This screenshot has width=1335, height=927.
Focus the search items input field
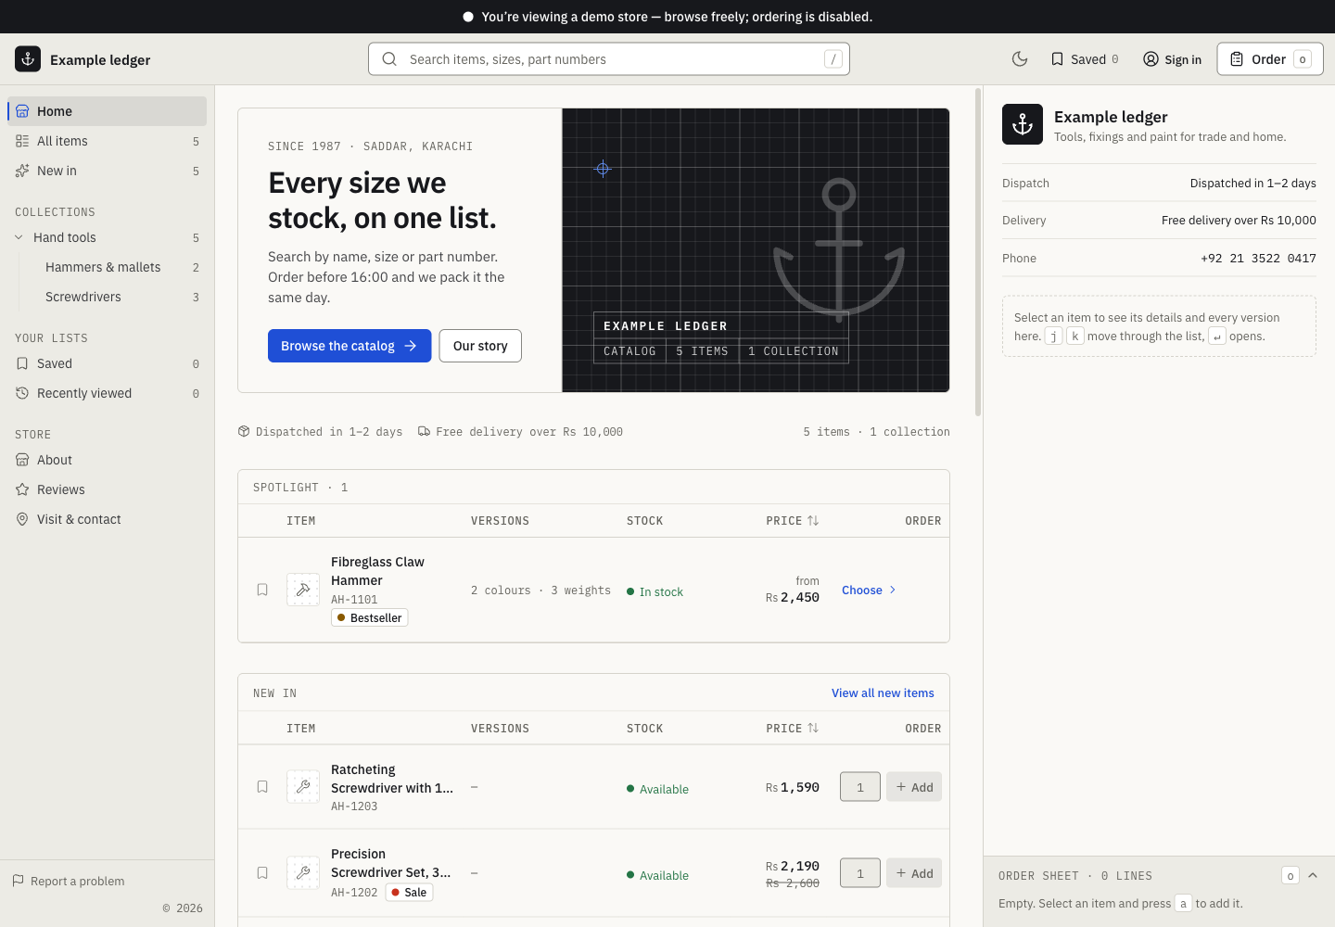point(609,59)
